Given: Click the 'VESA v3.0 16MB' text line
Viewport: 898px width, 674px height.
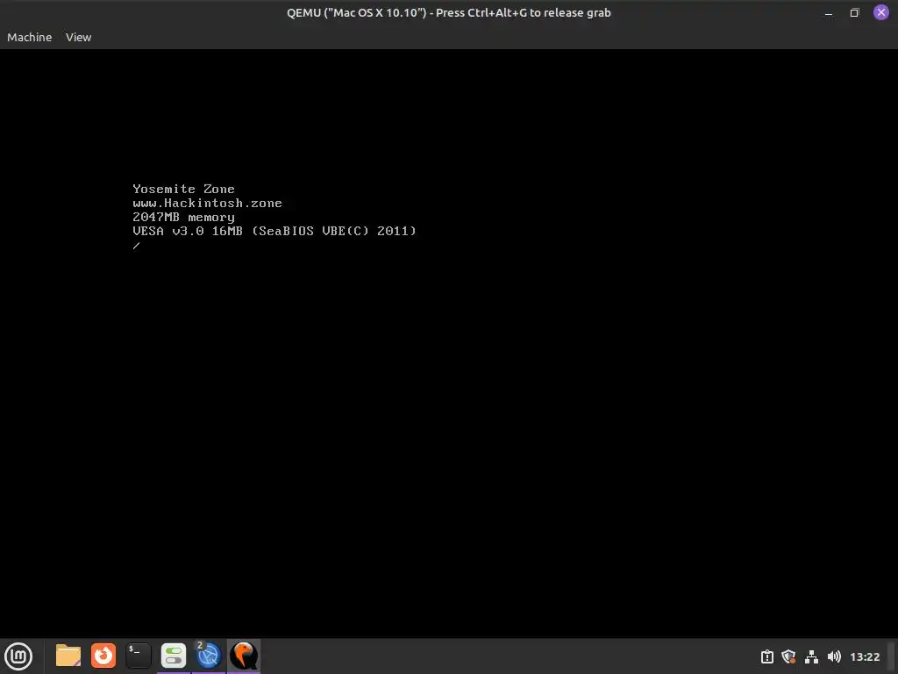Looking at the screenshot, I should (274, 231).
